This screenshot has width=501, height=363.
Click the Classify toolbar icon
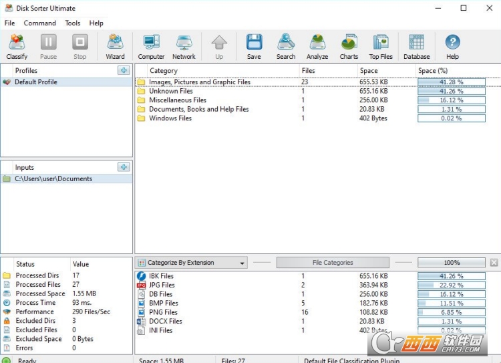[17, 46]
